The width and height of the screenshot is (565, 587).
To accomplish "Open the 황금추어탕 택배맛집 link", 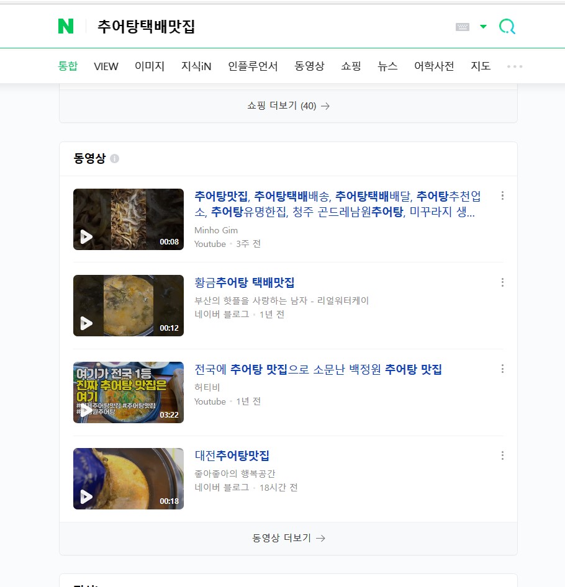I will tap(244, 282).
